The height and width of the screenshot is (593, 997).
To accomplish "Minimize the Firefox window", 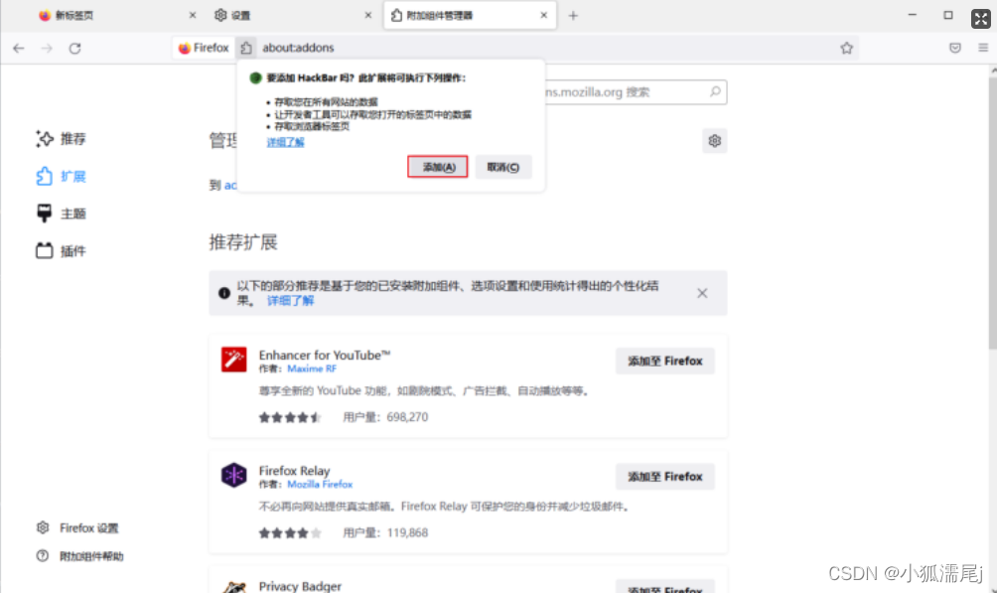I will [x=913, y=15].
